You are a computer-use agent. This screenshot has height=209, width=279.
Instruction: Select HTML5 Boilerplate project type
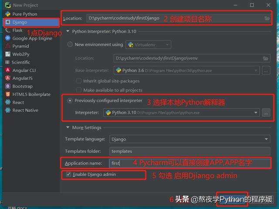31,94
